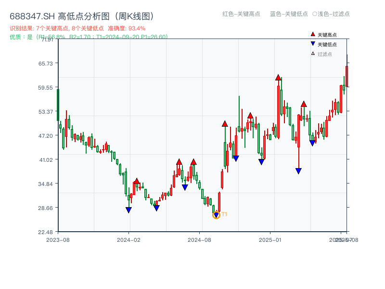Click the 53.37 y-axis label
The width and height of the screenshot is (385, 289).
(x=45, y=112)
